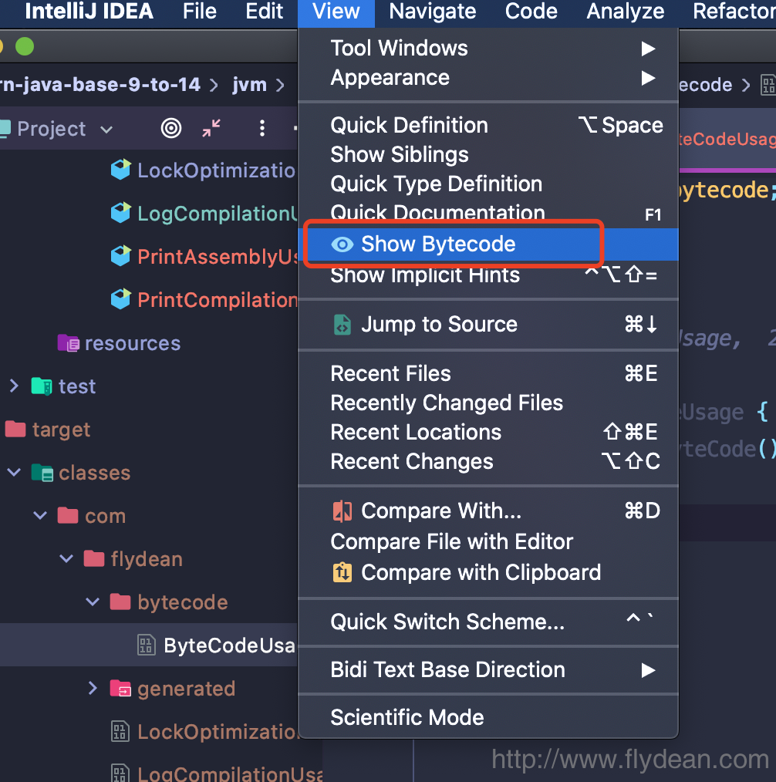Screen dimensions: 776x782
Task: Collapse the flydean folder
Action: pos(67,558)
